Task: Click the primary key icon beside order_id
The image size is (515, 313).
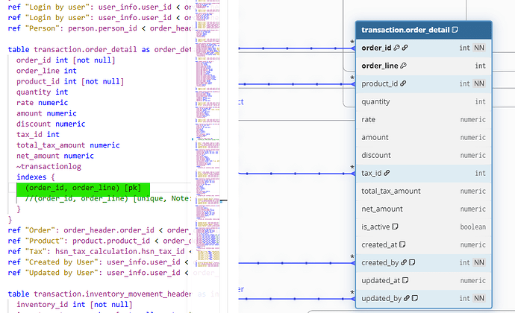Action: coord(397,48)
